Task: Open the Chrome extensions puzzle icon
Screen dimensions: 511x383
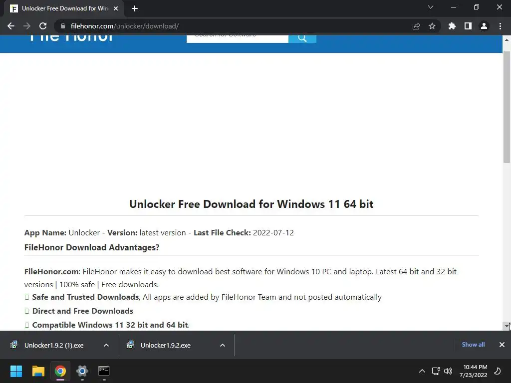Action: 452,26
